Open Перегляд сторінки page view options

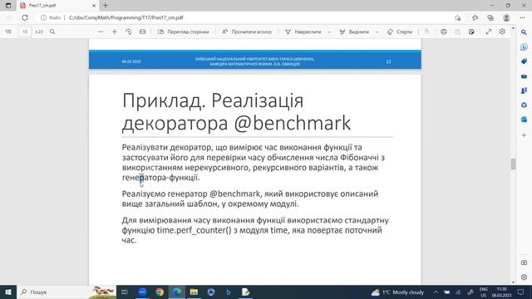tap(183, 32)
